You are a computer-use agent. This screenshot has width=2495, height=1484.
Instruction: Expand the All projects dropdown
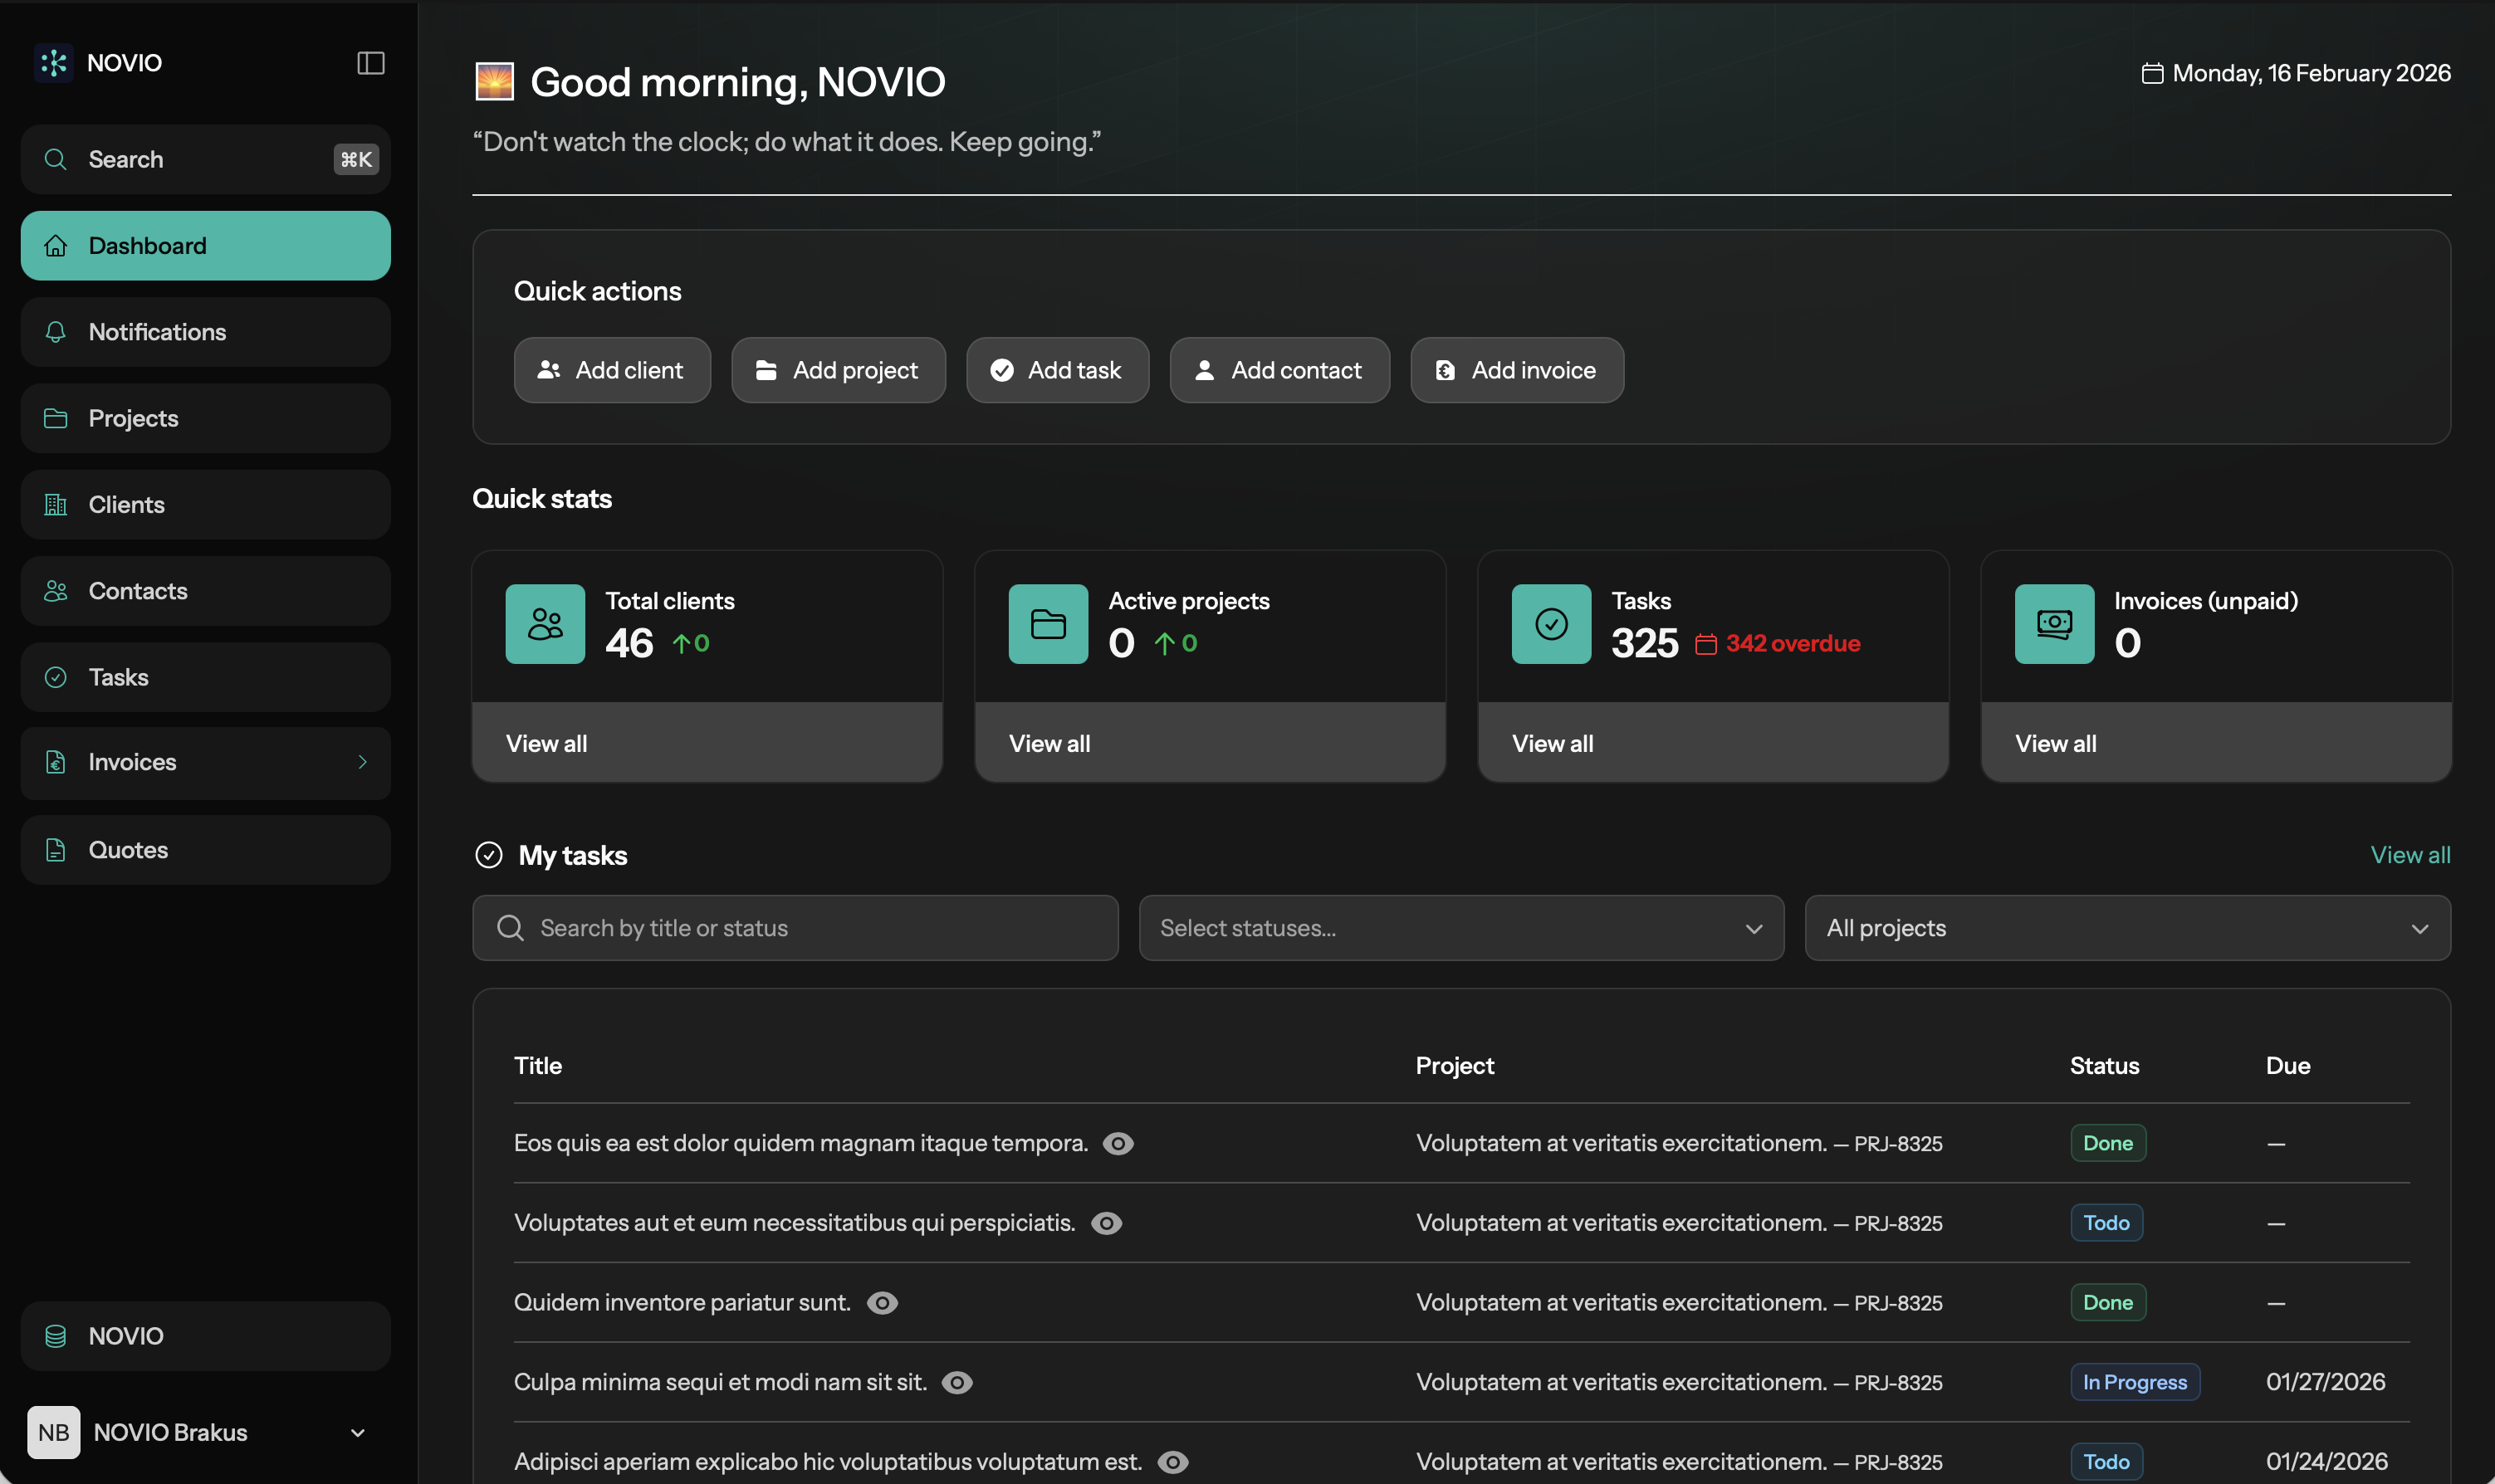(x=2126, y=928)
